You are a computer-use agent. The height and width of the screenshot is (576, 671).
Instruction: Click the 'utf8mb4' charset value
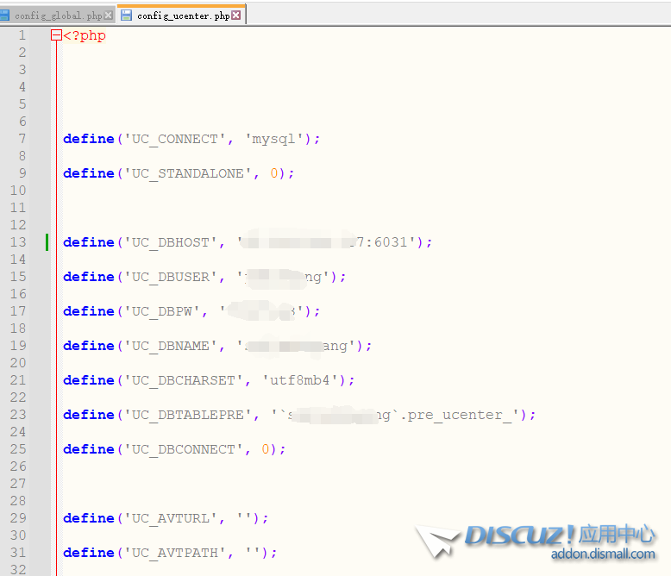304,380
